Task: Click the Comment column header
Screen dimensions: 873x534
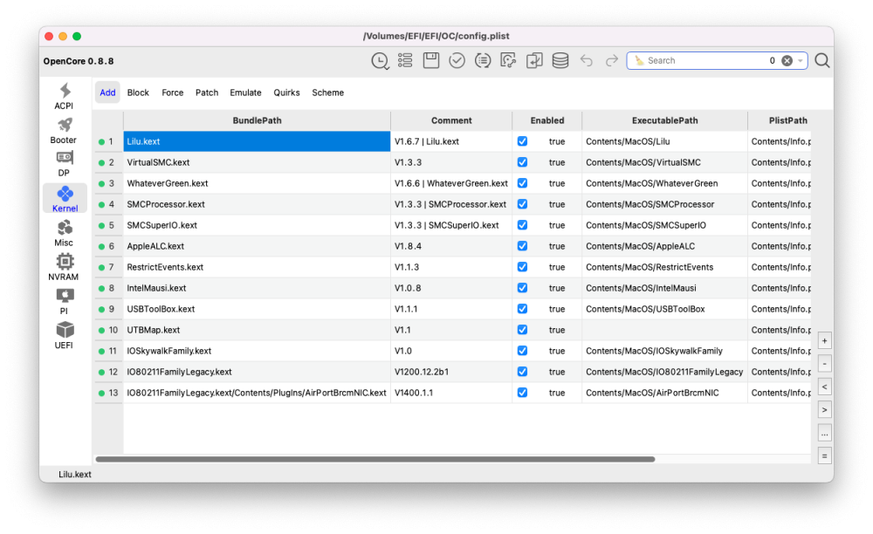Action: point(451,120)
